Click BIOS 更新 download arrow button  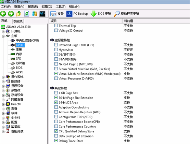point(101,14)
